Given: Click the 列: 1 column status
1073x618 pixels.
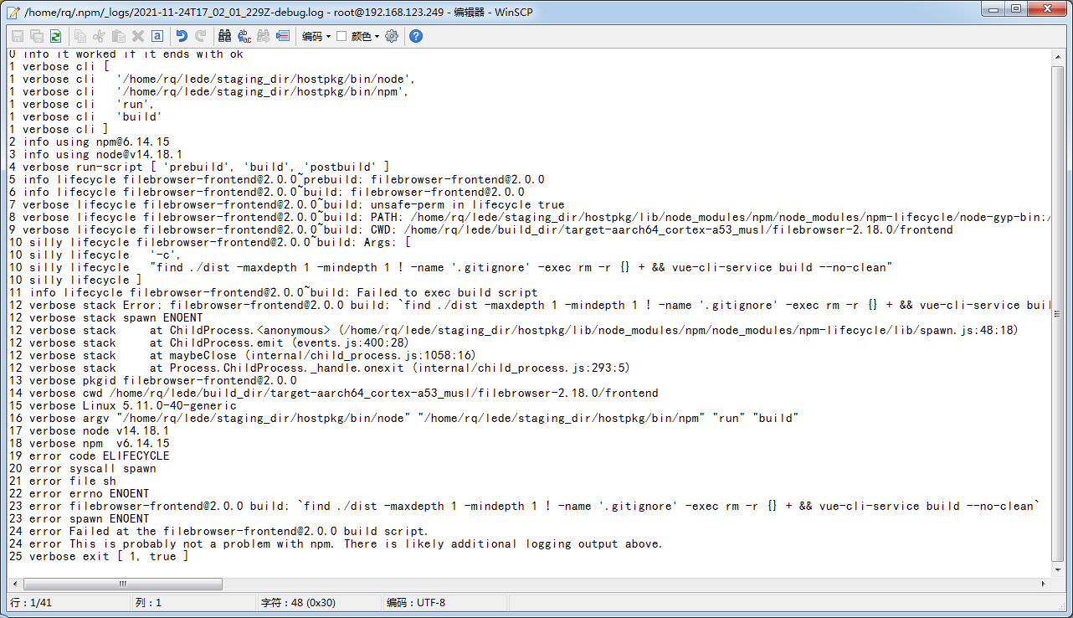Looking at the screenshot, I should 148,603.
